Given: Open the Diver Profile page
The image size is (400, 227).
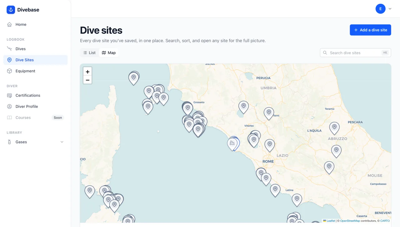Looking at the screenshot, I should pos(35,106).
